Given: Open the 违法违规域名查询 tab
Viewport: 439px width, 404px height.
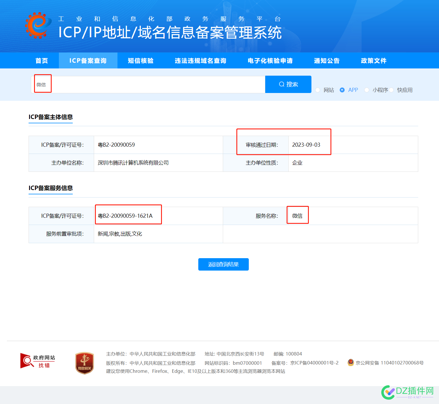Looking at the screenshot, I should coord(200,61).
